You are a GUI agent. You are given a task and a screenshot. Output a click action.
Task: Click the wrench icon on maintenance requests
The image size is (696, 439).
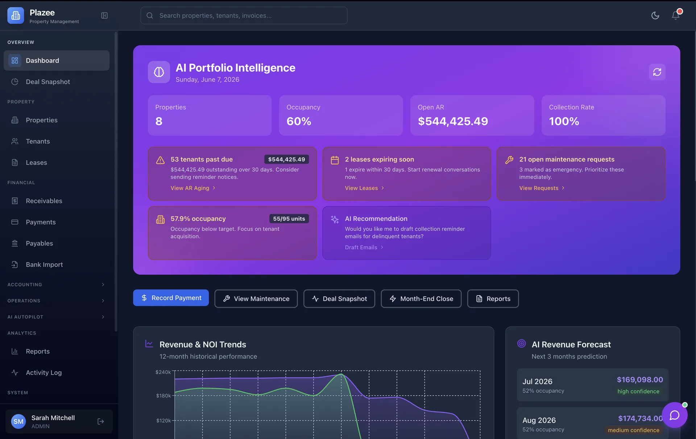509,160
